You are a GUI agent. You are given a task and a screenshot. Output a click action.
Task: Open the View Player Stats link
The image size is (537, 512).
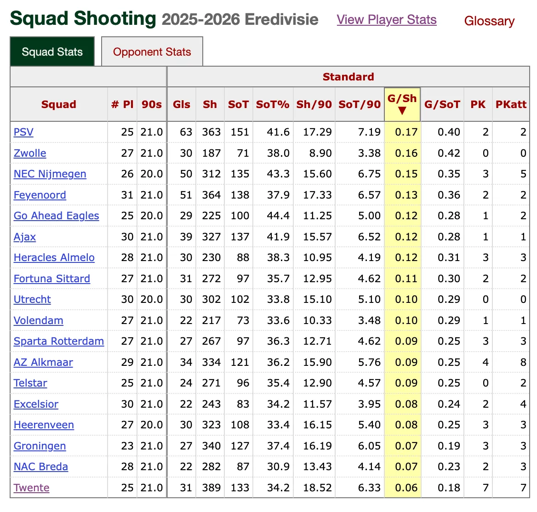click(x=387, y=20)
